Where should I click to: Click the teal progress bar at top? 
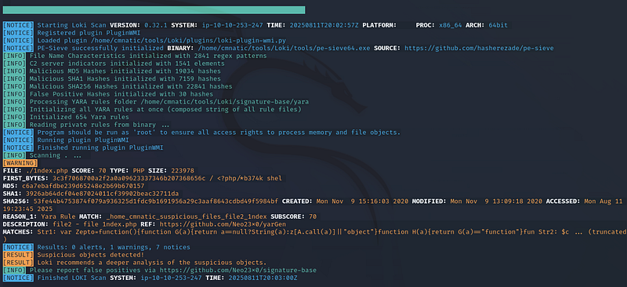(154, 10)
